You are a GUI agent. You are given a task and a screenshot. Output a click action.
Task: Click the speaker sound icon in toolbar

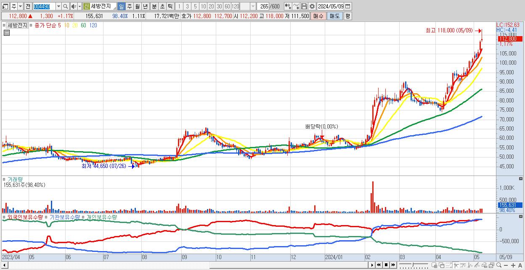coord(74,6)
